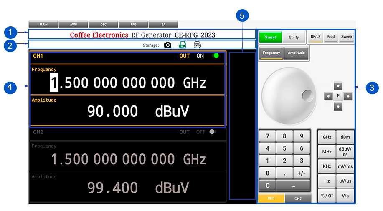The image size is (383, 211).
Task: Click the decimal point key
Action: [284, 173]
